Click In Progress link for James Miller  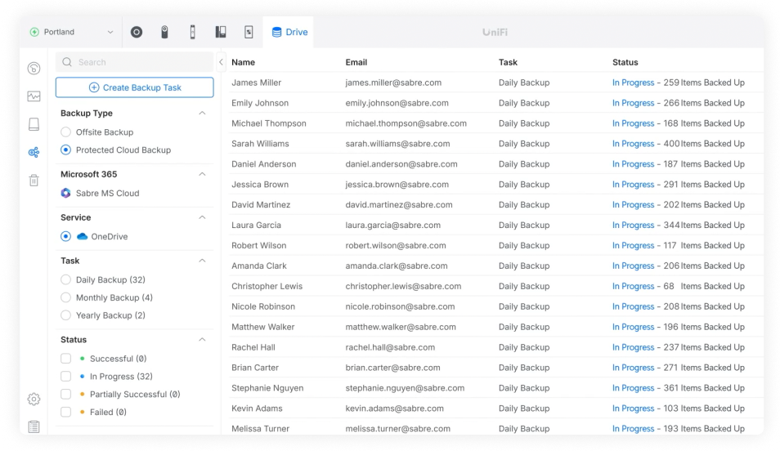point(633,83)
